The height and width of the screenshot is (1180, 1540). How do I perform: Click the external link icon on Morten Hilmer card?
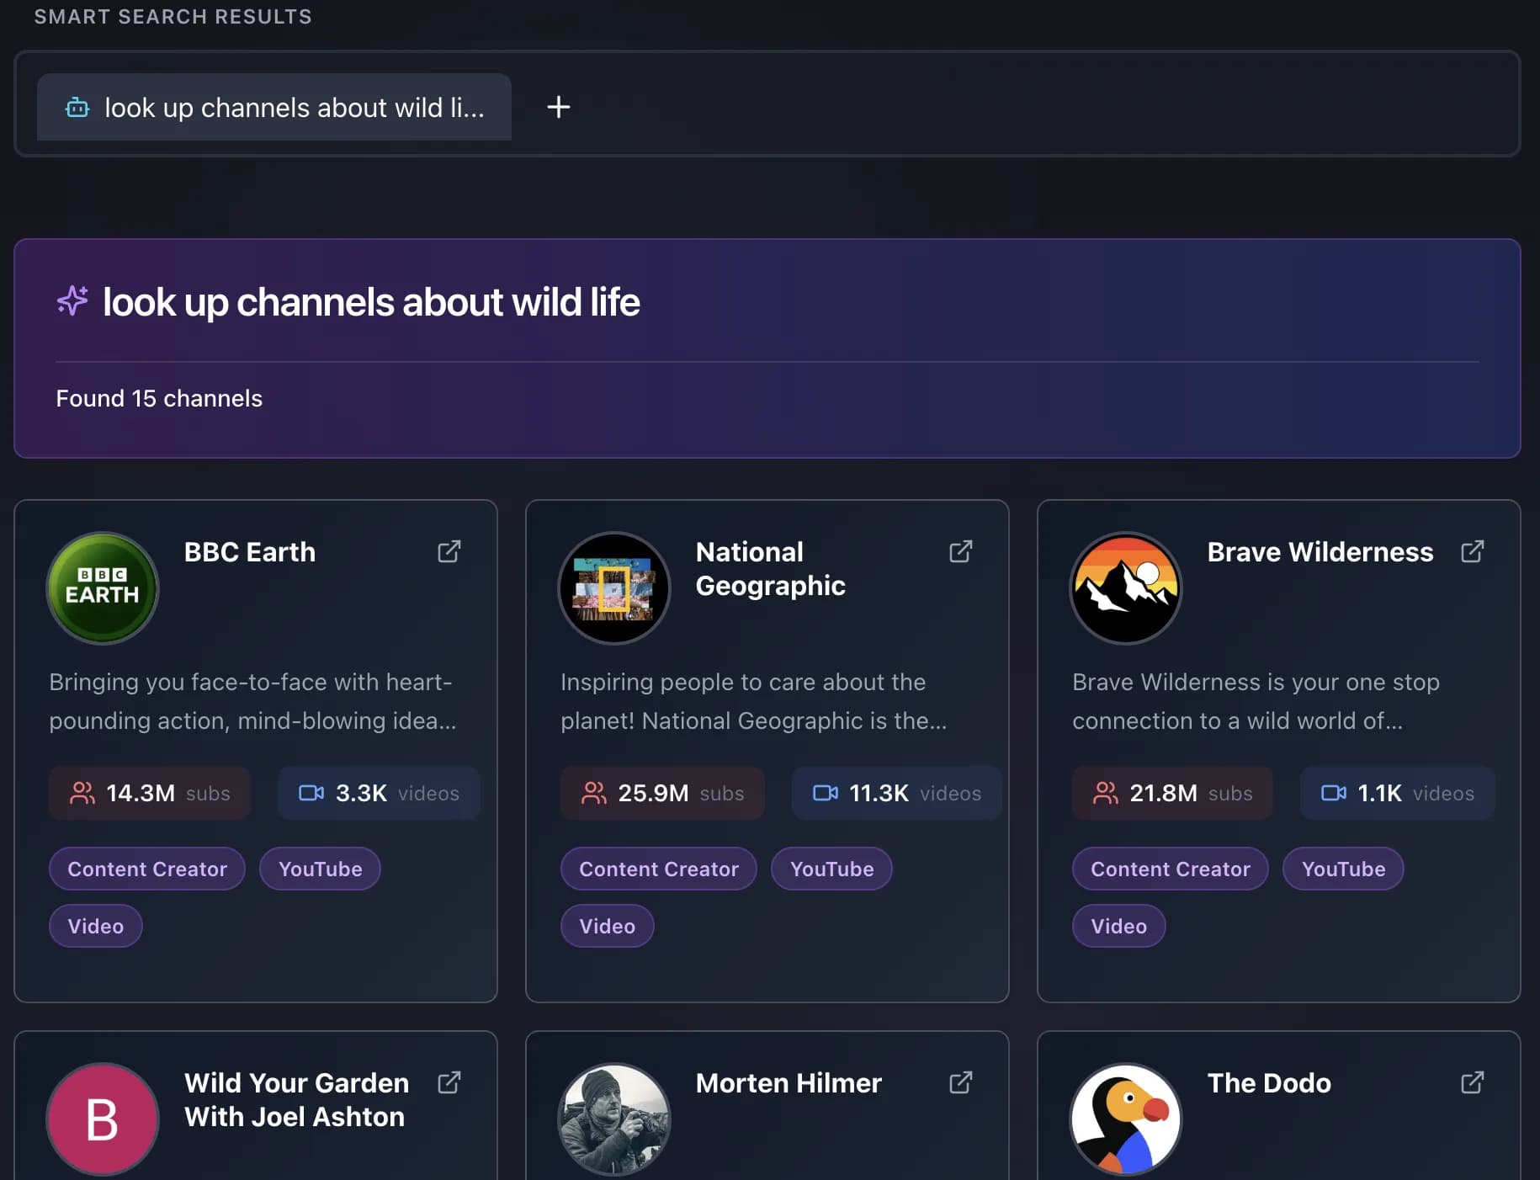tap(961, 1083)
